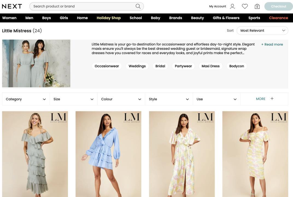Open the floral off-shoulder bodycon dress product
293x197 pixels.
[x=255, y=154]
